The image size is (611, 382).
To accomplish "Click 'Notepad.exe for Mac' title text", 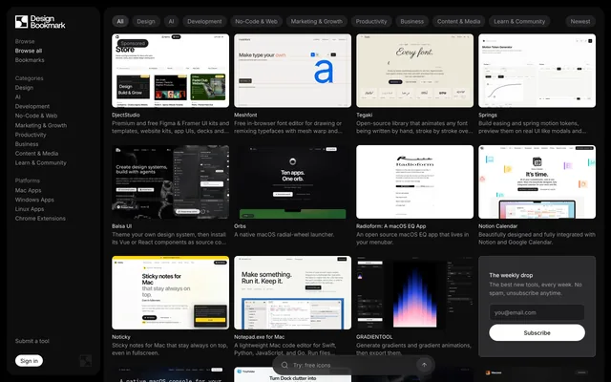I will pos(259,337).
